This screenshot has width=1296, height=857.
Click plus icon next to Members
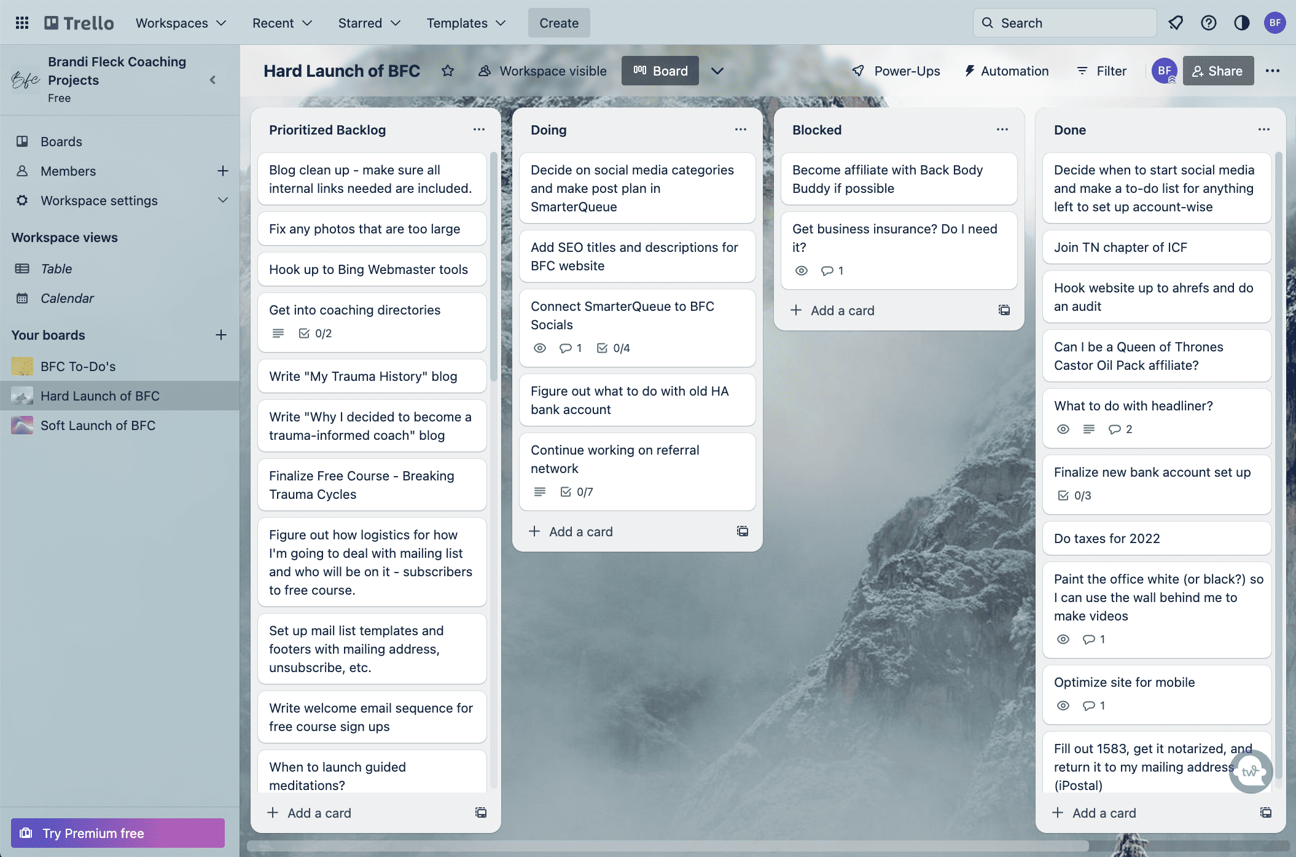click(222, 171)
